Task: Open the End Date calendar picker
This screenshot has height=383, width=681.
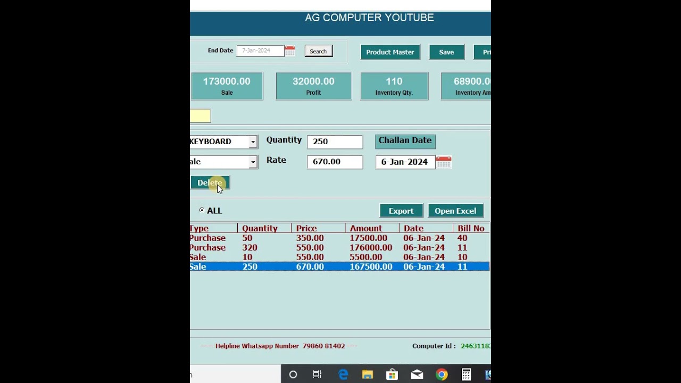Action: 289,51
